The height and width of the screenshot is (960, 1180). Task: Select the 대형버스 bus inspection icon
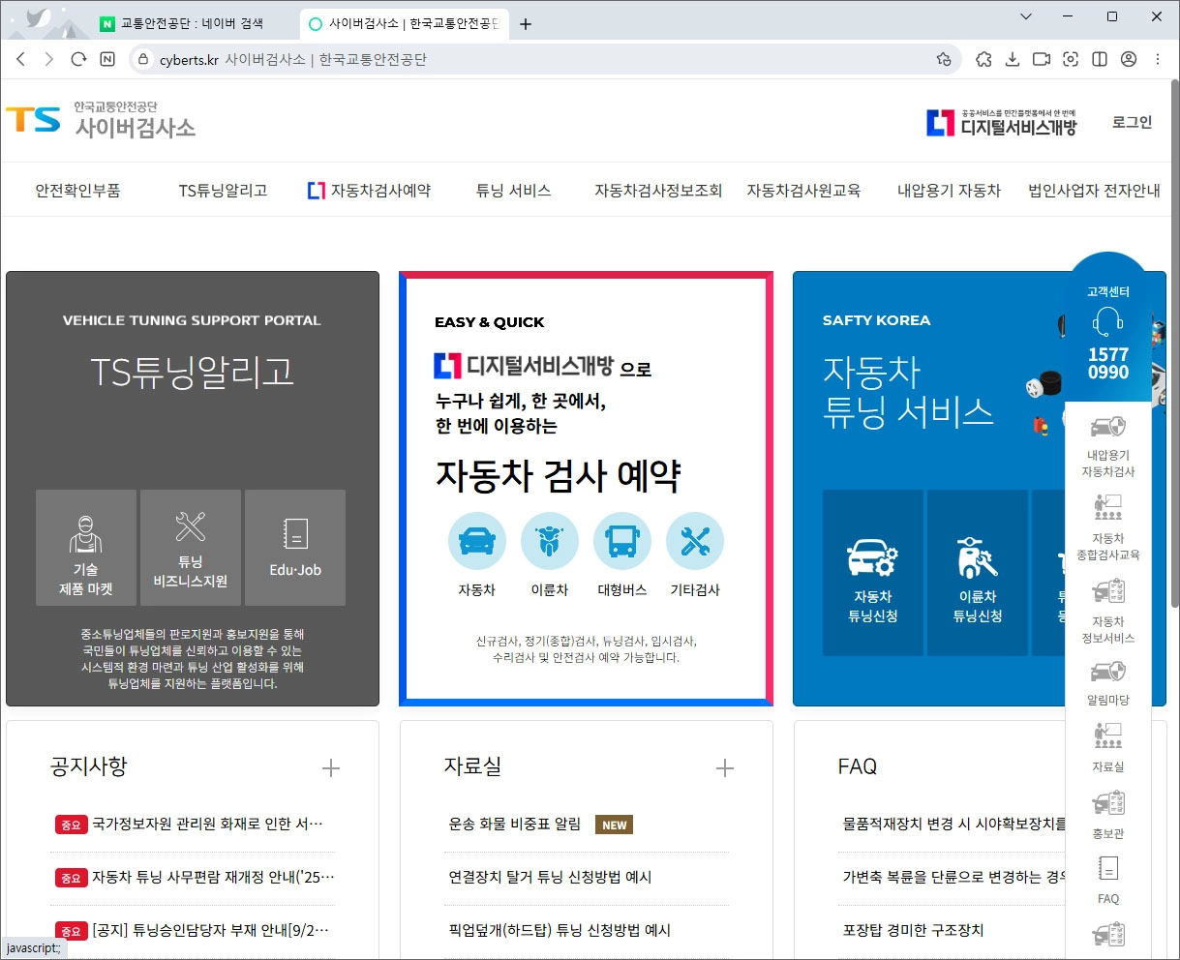pos(622,542)
